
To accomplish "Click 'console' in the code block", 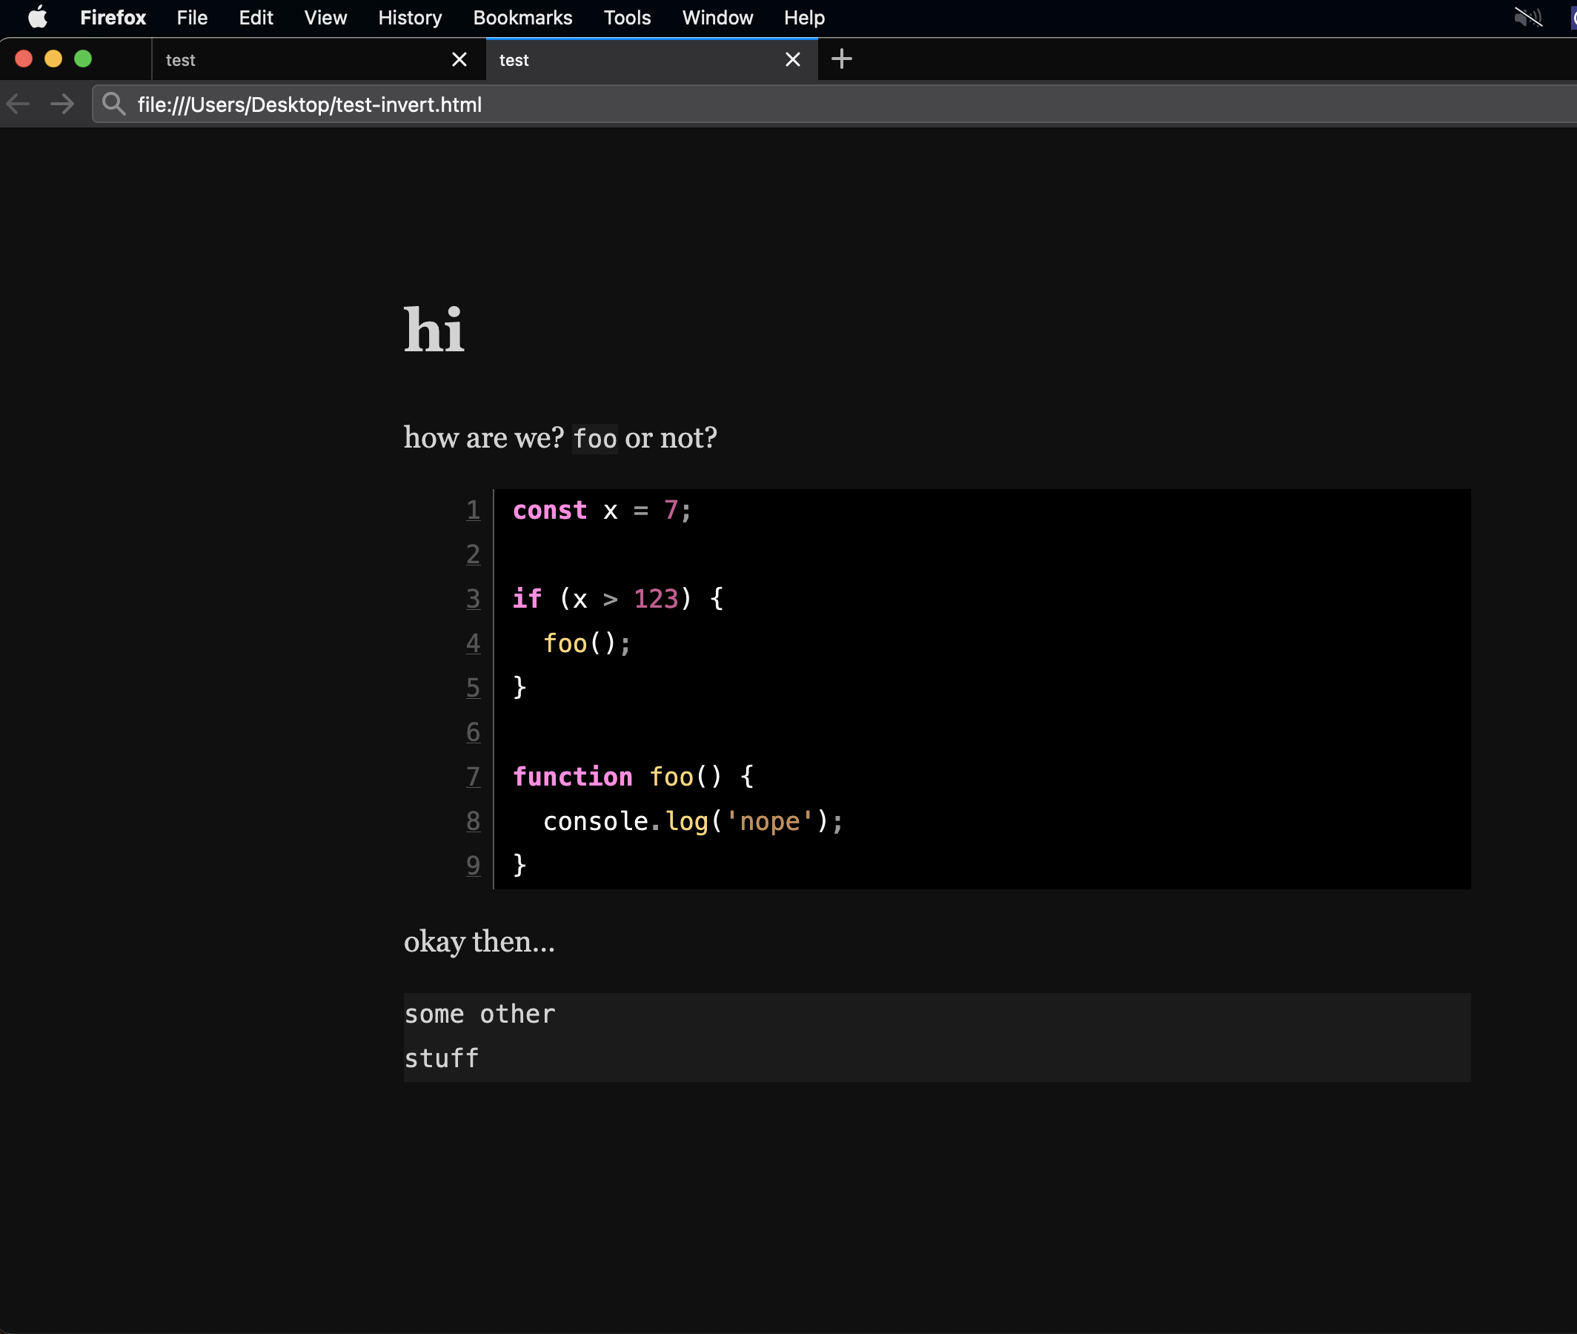I will point(596,821).
